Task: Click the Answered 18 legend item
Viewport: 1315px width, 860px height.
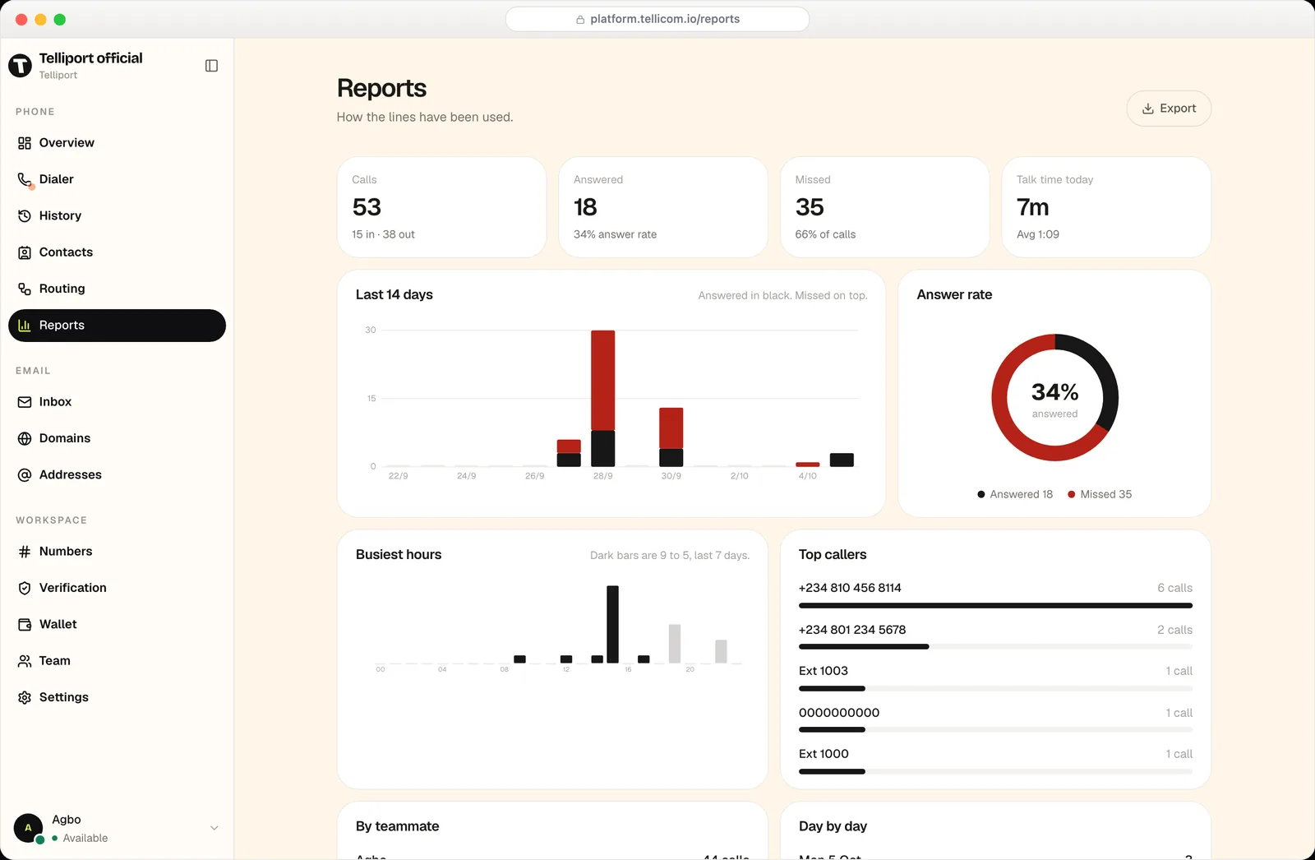Action: [x=1015, y=494]
